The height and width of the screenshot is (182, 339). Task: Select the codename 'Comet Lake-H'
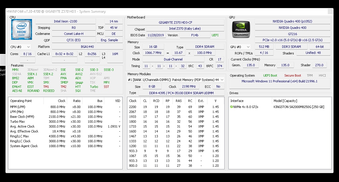[x=74, y=34]
